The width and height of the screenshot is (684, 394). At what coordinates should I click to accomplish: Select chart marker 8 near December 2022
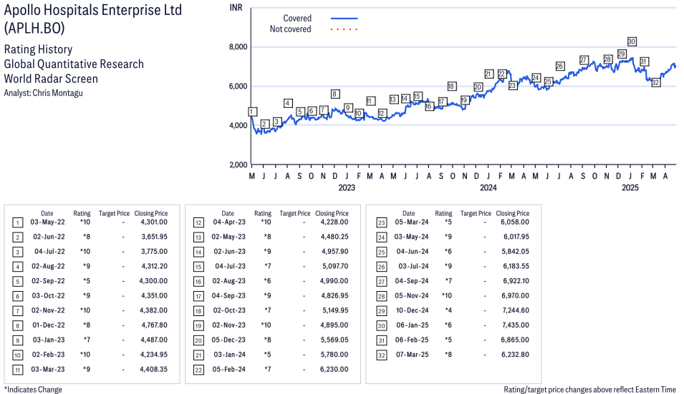[x=334, y=94]
